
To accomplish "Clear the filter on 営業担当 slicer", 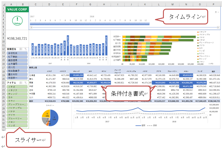I will click(26, 49).
